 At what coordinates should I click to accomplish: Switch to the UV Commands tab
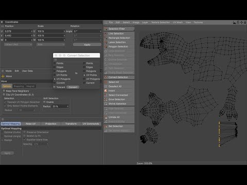click(91, 124)
